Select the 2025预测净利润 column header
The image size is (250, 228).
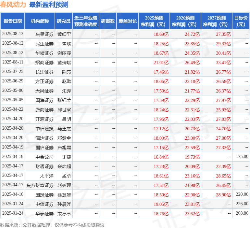point(154,21)
